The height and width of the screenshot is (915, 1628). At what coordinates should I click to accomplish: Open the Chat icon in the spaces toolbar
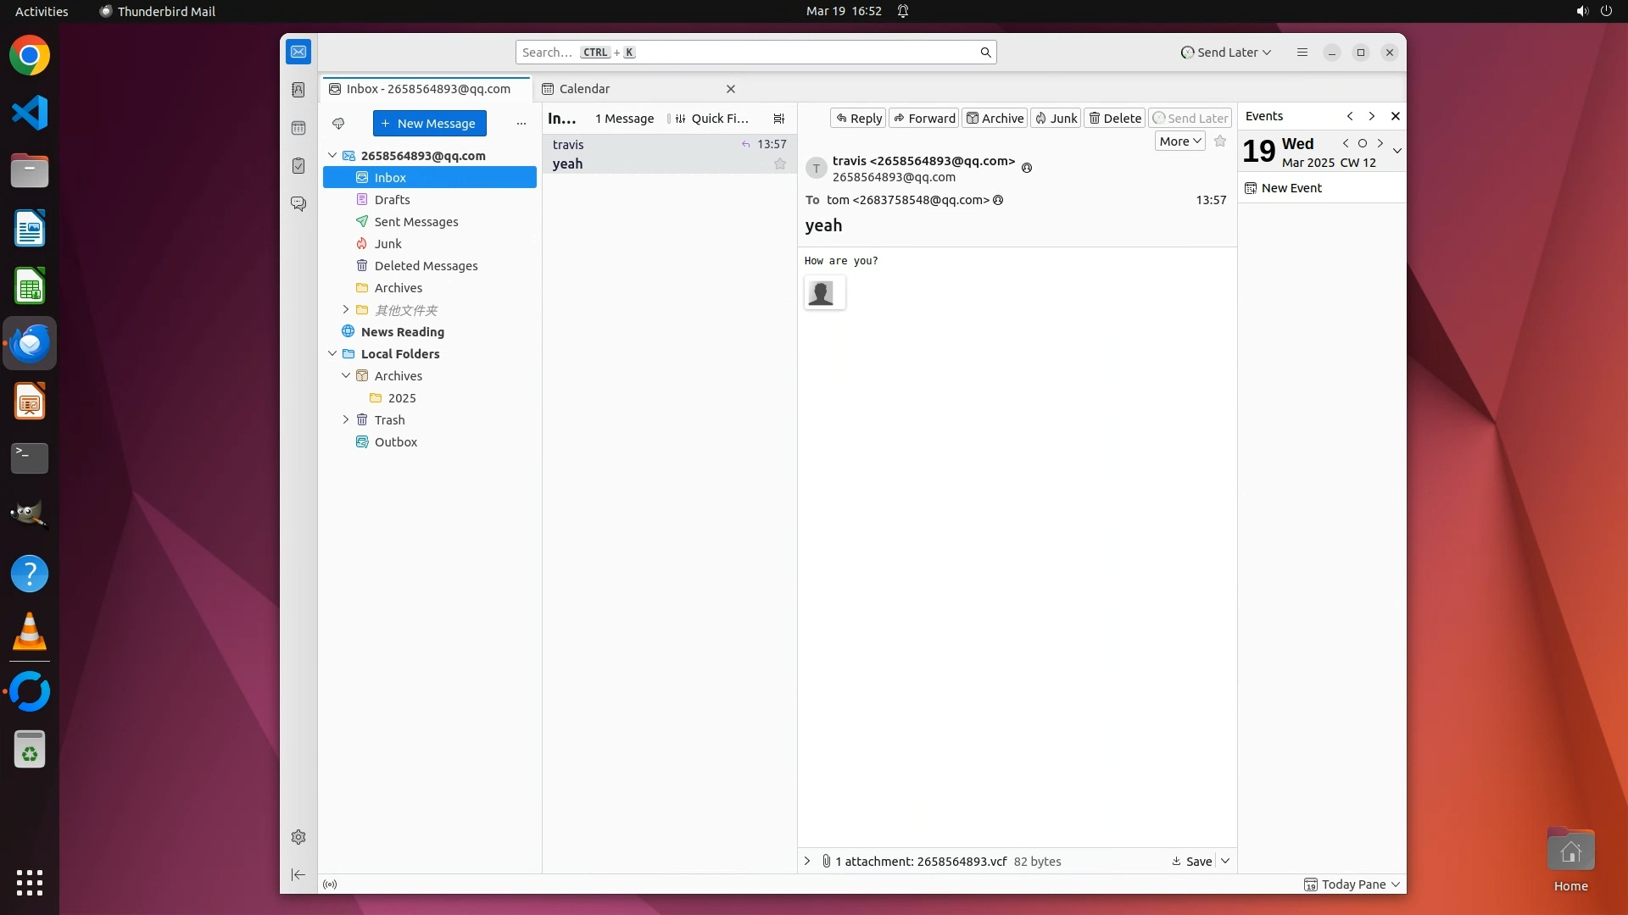tap(298, 204)
